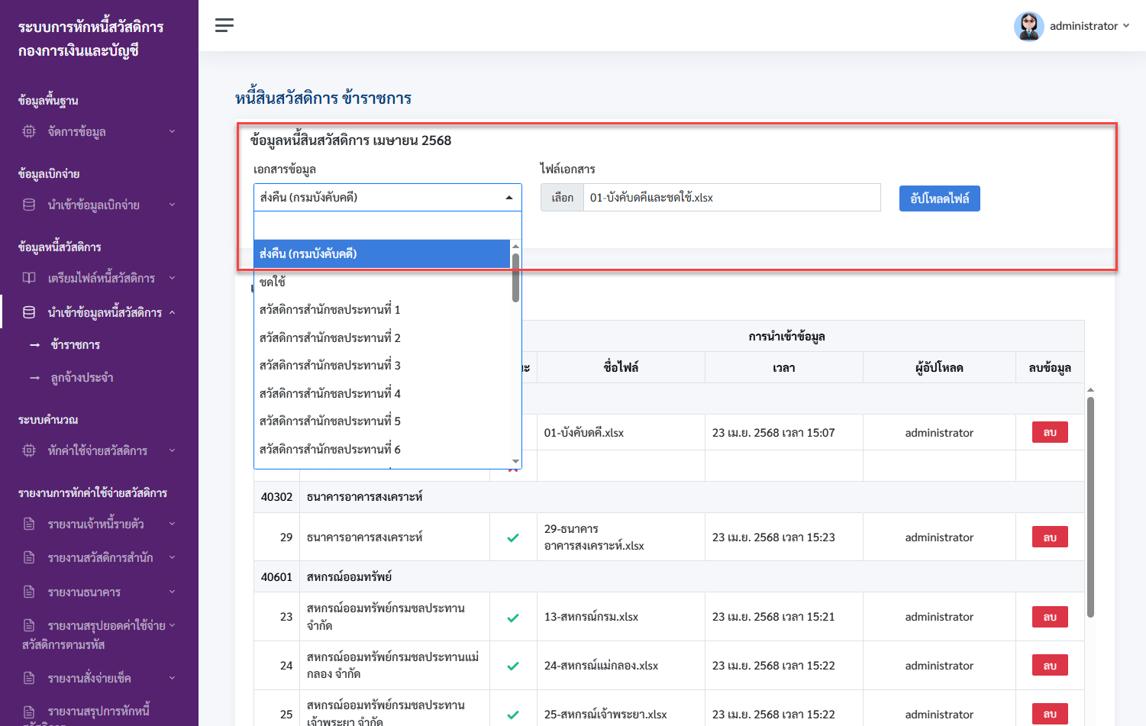Click green checkmark in ธนาคารอาคารสงเคราะห์ row 29
This screenshot has height=726, width=1146.
pos(513,537)
